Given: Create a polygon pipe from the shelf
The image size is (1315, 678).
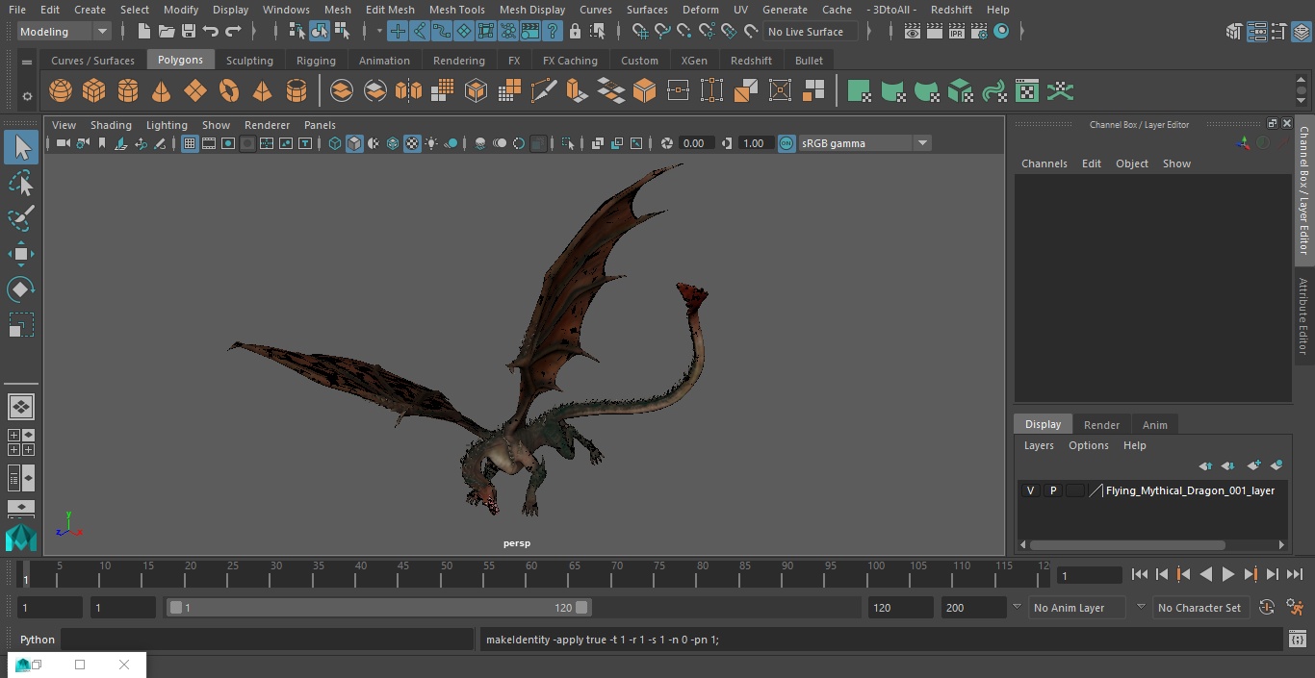Looking at the screenshot, I should 297,91.
